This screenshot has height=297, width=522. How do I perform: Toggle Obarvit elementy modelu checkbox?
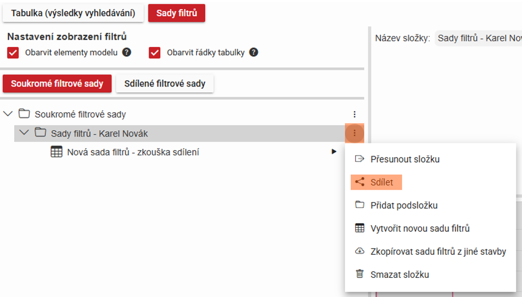(x=13, y=53)
